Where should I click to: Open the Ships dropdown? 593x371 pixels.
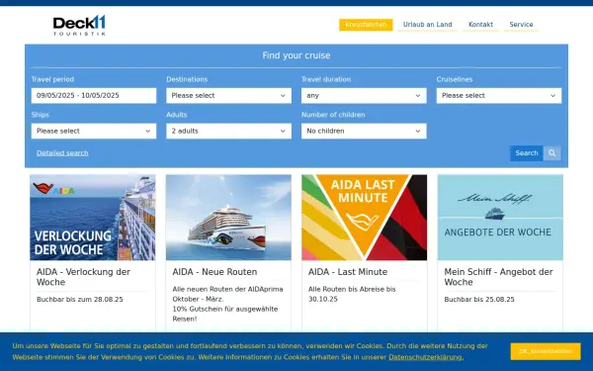pyautogui.click(x=94, y=131)
